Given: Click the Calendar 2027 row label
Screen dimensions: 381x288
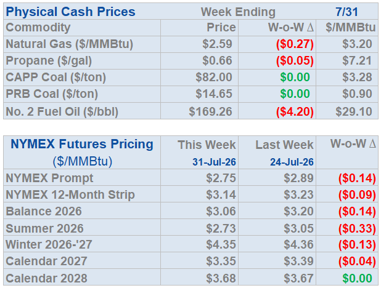Looking at the screenshot, I should [x=46, y=262].
